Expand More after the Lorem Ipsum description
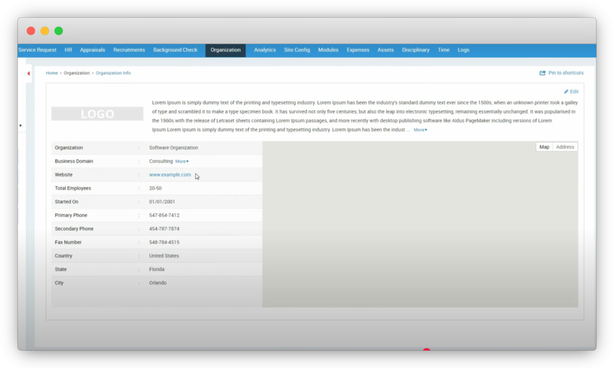This screenshot has height=368, width=614. click(x=420, y=130)
